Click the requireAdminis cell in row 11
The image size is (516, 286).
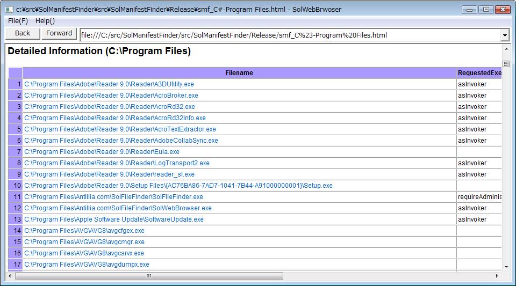pos(479,197)
